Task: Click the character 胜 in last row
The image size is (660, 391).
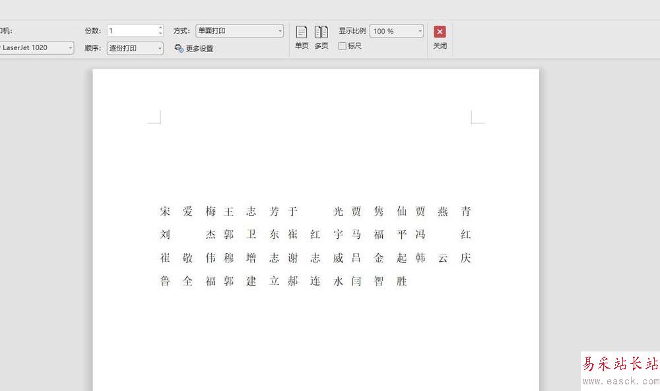Action: (401, 281)
